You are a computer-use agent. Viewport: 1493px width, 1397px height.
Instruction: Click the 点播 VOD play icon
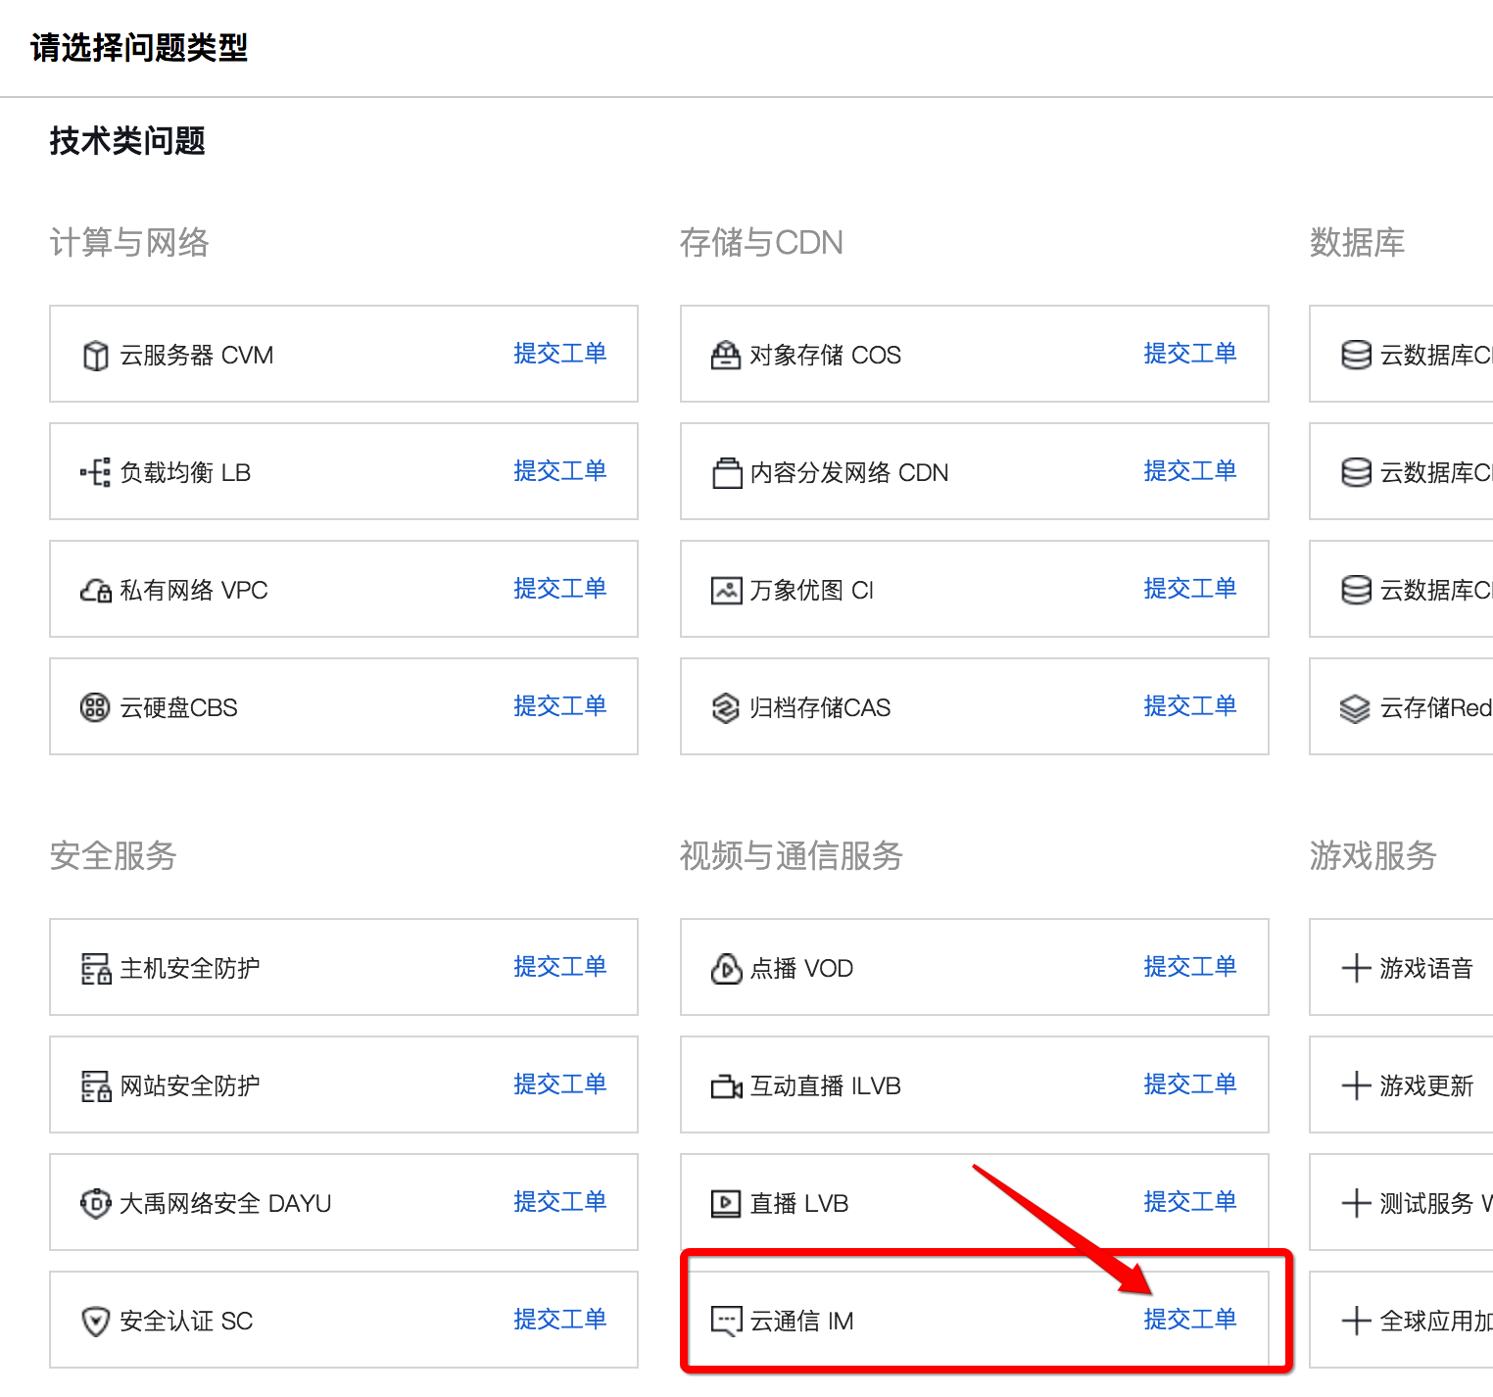pyautogui.click(x=726, y=968)
